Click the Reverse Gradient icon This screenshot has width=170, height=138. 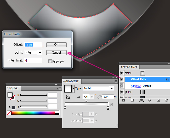tap(68, 97)
